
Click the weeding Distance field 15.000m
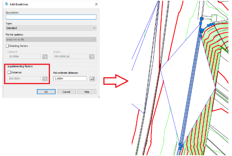coord(24,57)
